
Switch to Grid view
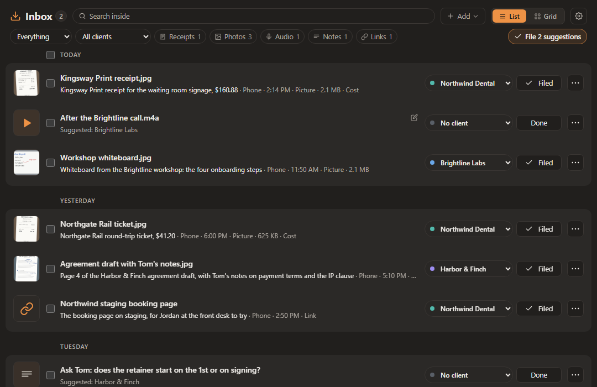tap(545, 17)
